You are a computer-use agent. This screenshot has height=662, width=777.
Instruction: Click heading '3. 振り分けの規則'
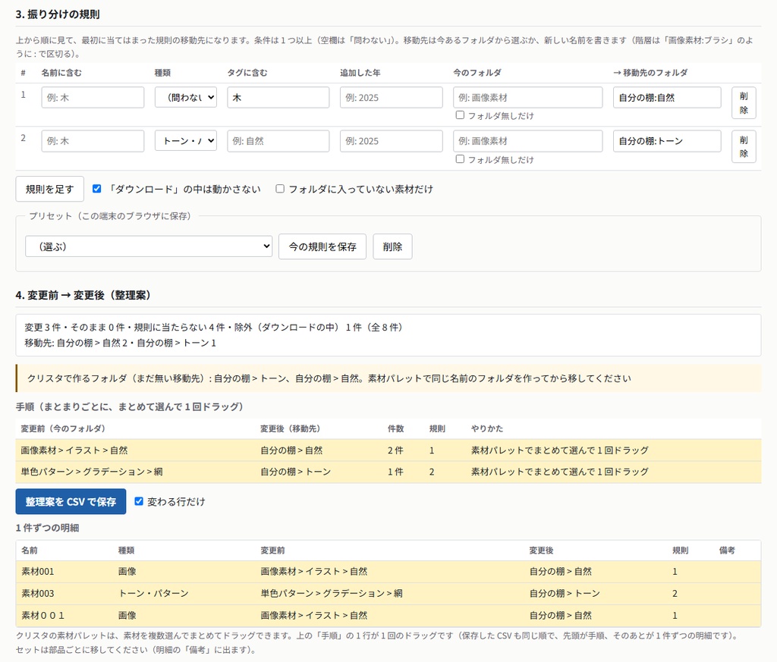pos(58,14)
